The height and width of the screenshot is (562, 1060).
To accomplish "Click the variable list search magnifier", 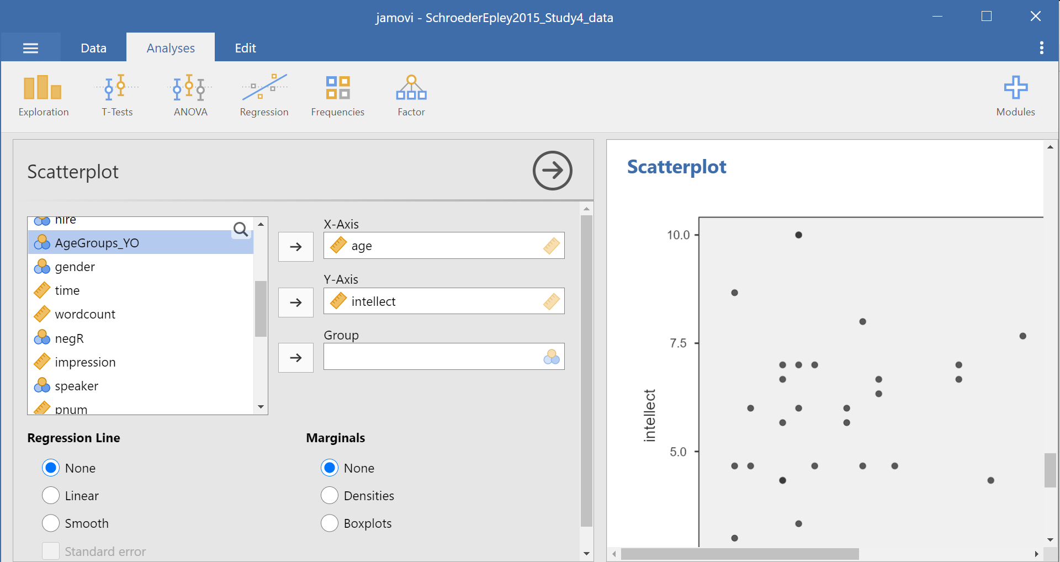I will coord(241,229).
